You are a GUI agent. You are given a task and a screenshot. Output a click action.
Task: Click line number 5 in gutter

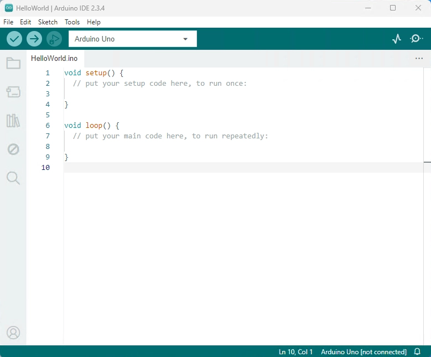pyautogui.click(x=48, y=115)
